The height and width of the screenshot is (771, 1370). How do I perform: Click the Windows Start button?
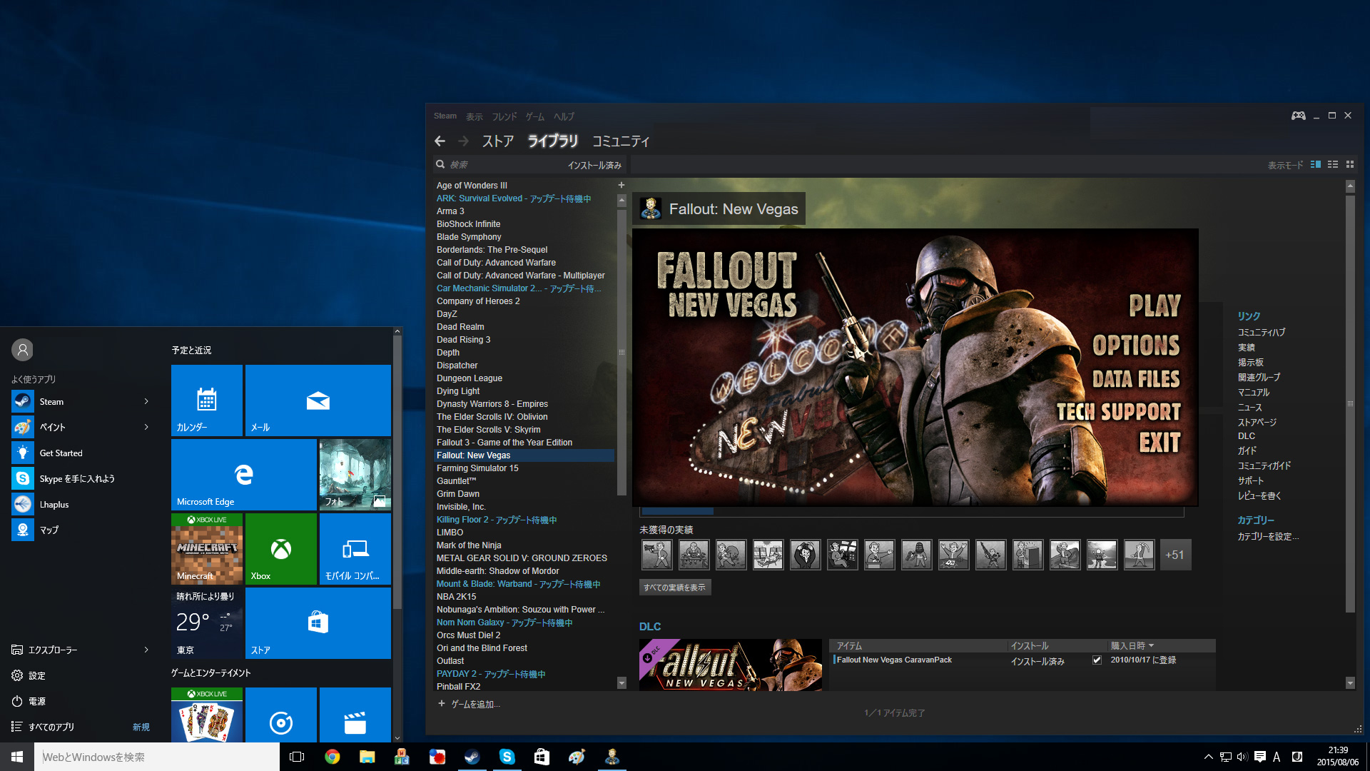[x=17, y=757]
